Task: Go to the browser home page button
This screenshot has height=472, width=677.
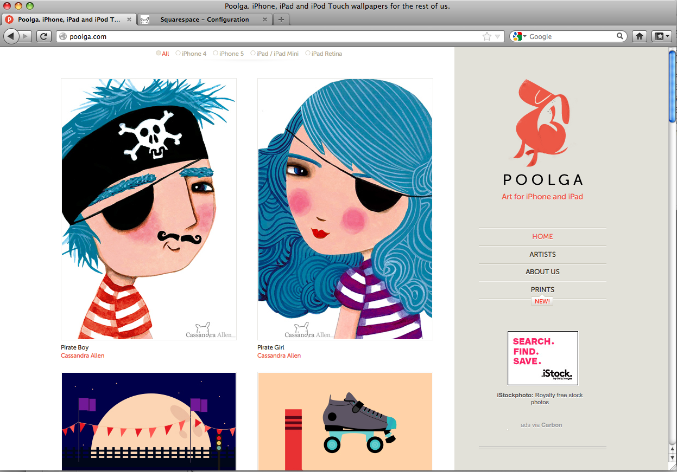Action: [x=640, y=36]
